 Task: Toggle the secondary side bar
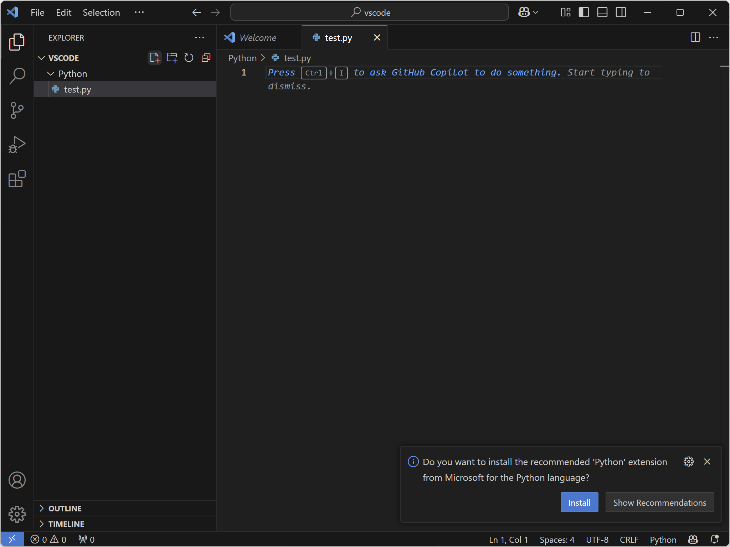[x=621, y=12]
